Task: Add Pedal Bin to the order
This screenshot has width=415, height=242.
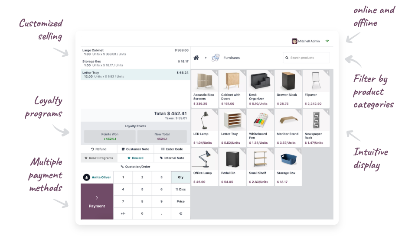Action: [x=232, y=167]
